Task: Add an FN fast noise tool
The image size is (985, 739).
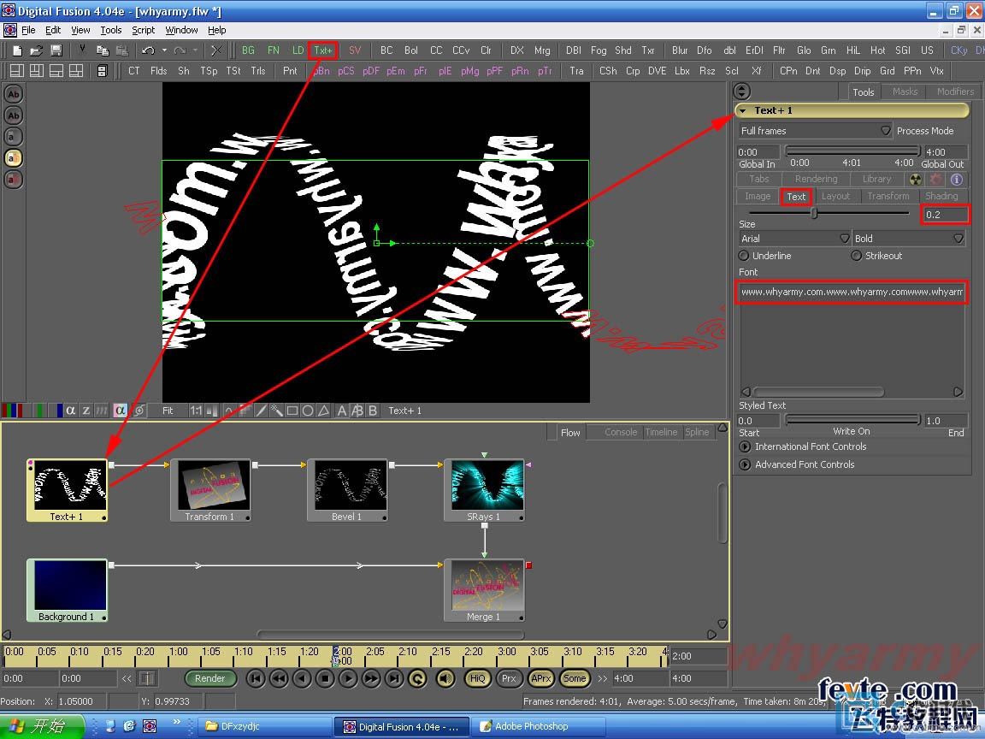Action: [x=274, y=50]
